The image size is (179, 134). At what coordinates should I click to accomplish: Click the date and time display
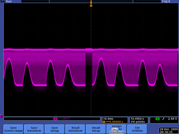point(169,131)
